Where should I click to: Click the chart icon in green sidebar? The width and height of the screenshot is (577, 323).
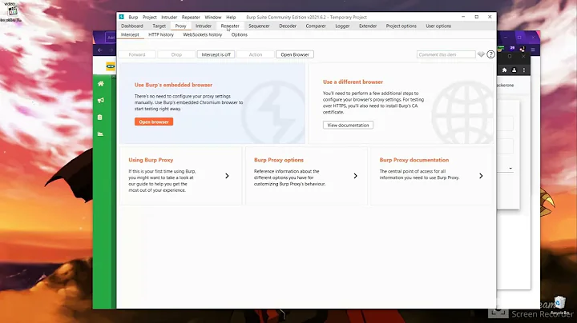[100, 134]
